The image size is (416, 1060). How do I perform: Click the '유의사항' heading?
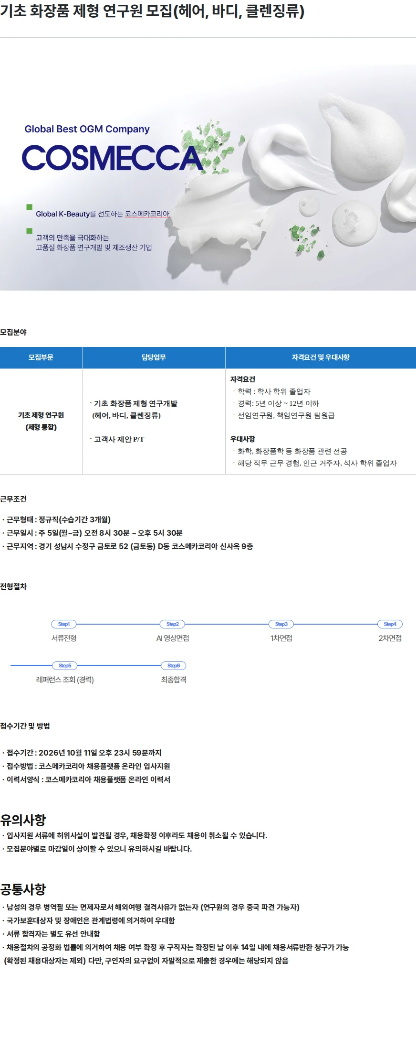[x=23, y=820]
